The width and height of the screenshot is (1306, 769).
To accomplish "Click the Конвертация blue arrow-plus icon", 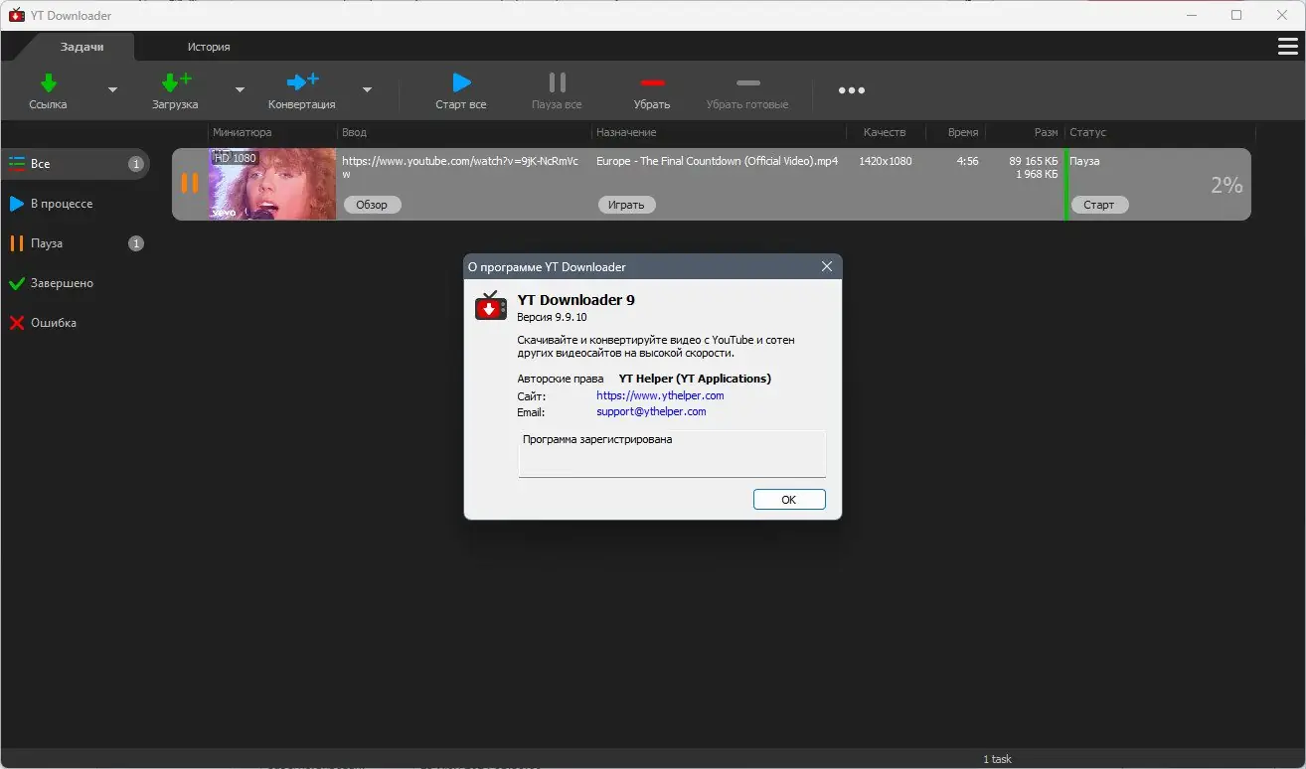I will coord(302,82).
